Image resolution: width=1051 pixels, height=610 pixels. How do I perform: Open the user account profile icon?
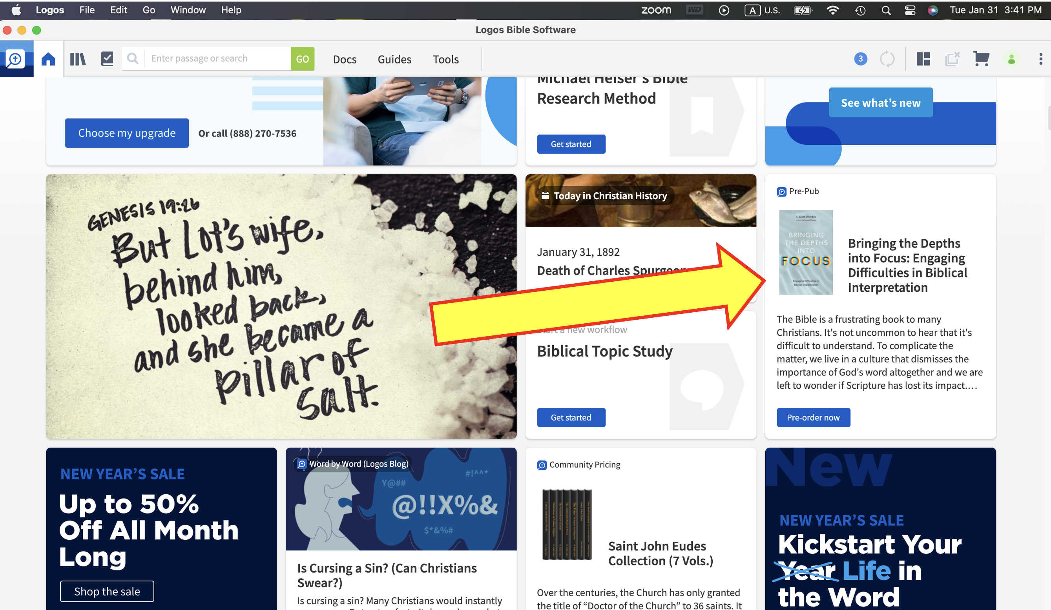(x=1011, y=59)
